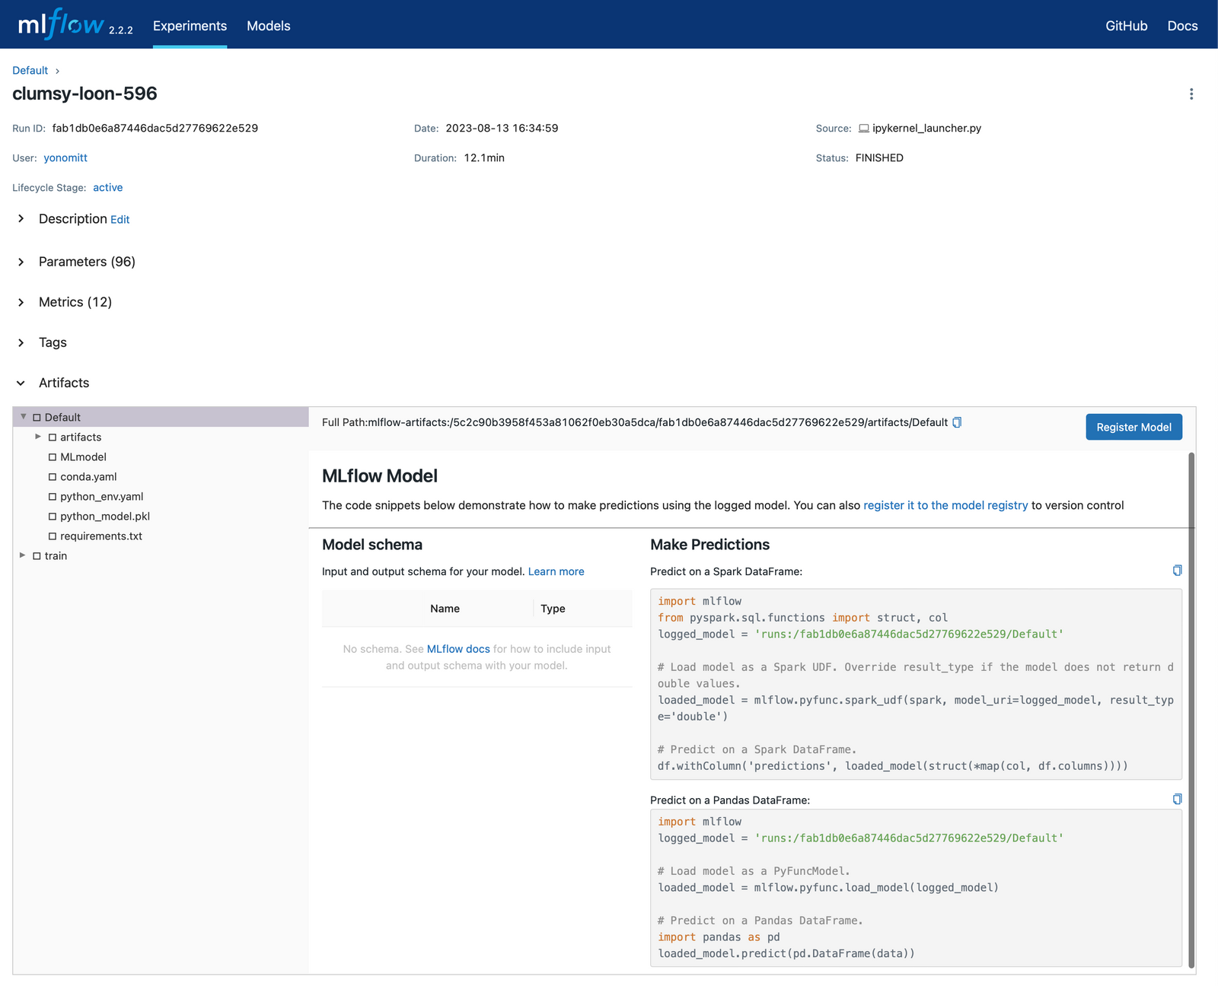Copy the Spark DataFrame code snippet
This screenshot has height=986, width=1218.
pos(1177,570)
